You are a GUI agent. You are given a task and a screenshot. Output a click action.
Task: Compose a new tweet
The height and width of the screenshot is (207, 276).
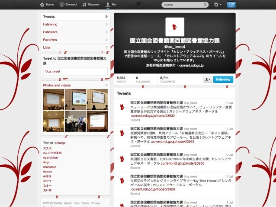point(231,5)
